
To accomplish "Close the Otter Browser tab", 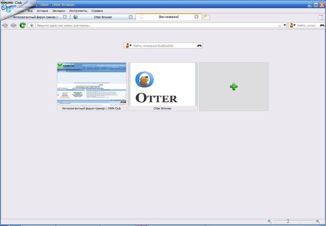I will click(x=131, y=17).
